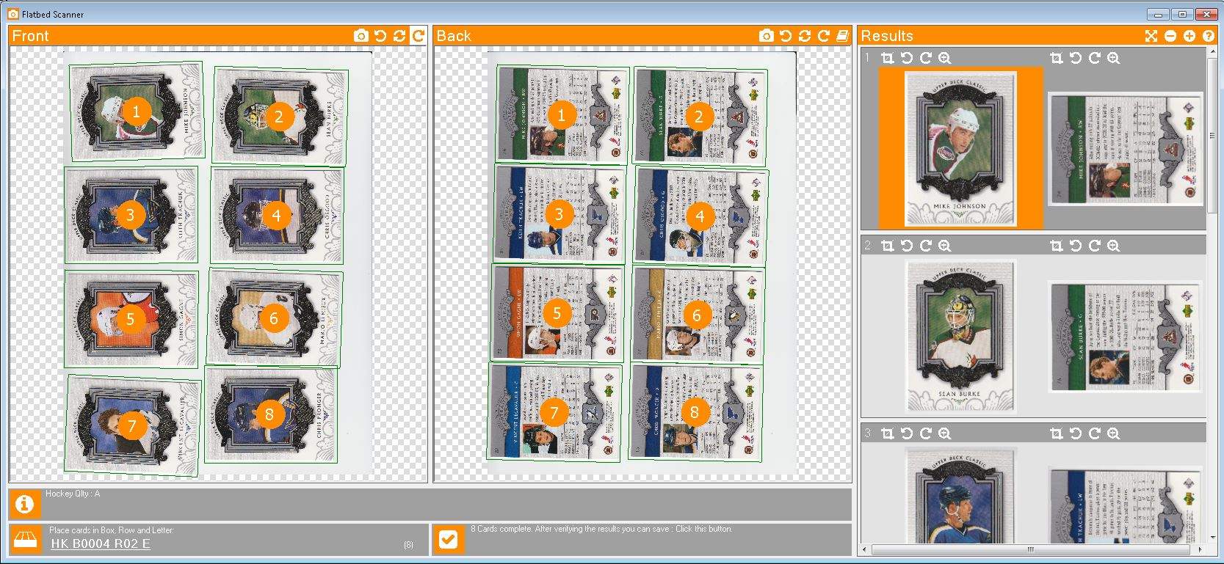Click the HK B0004 R02 E location link
This screenshot has width=1224, height=564.
coord(100,543)
